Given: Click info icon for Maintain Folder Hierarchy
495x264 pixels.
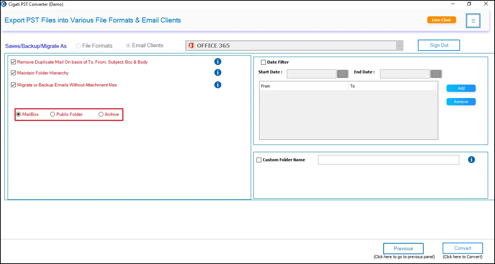Looking at the screenshot, I should click(218, 72).
